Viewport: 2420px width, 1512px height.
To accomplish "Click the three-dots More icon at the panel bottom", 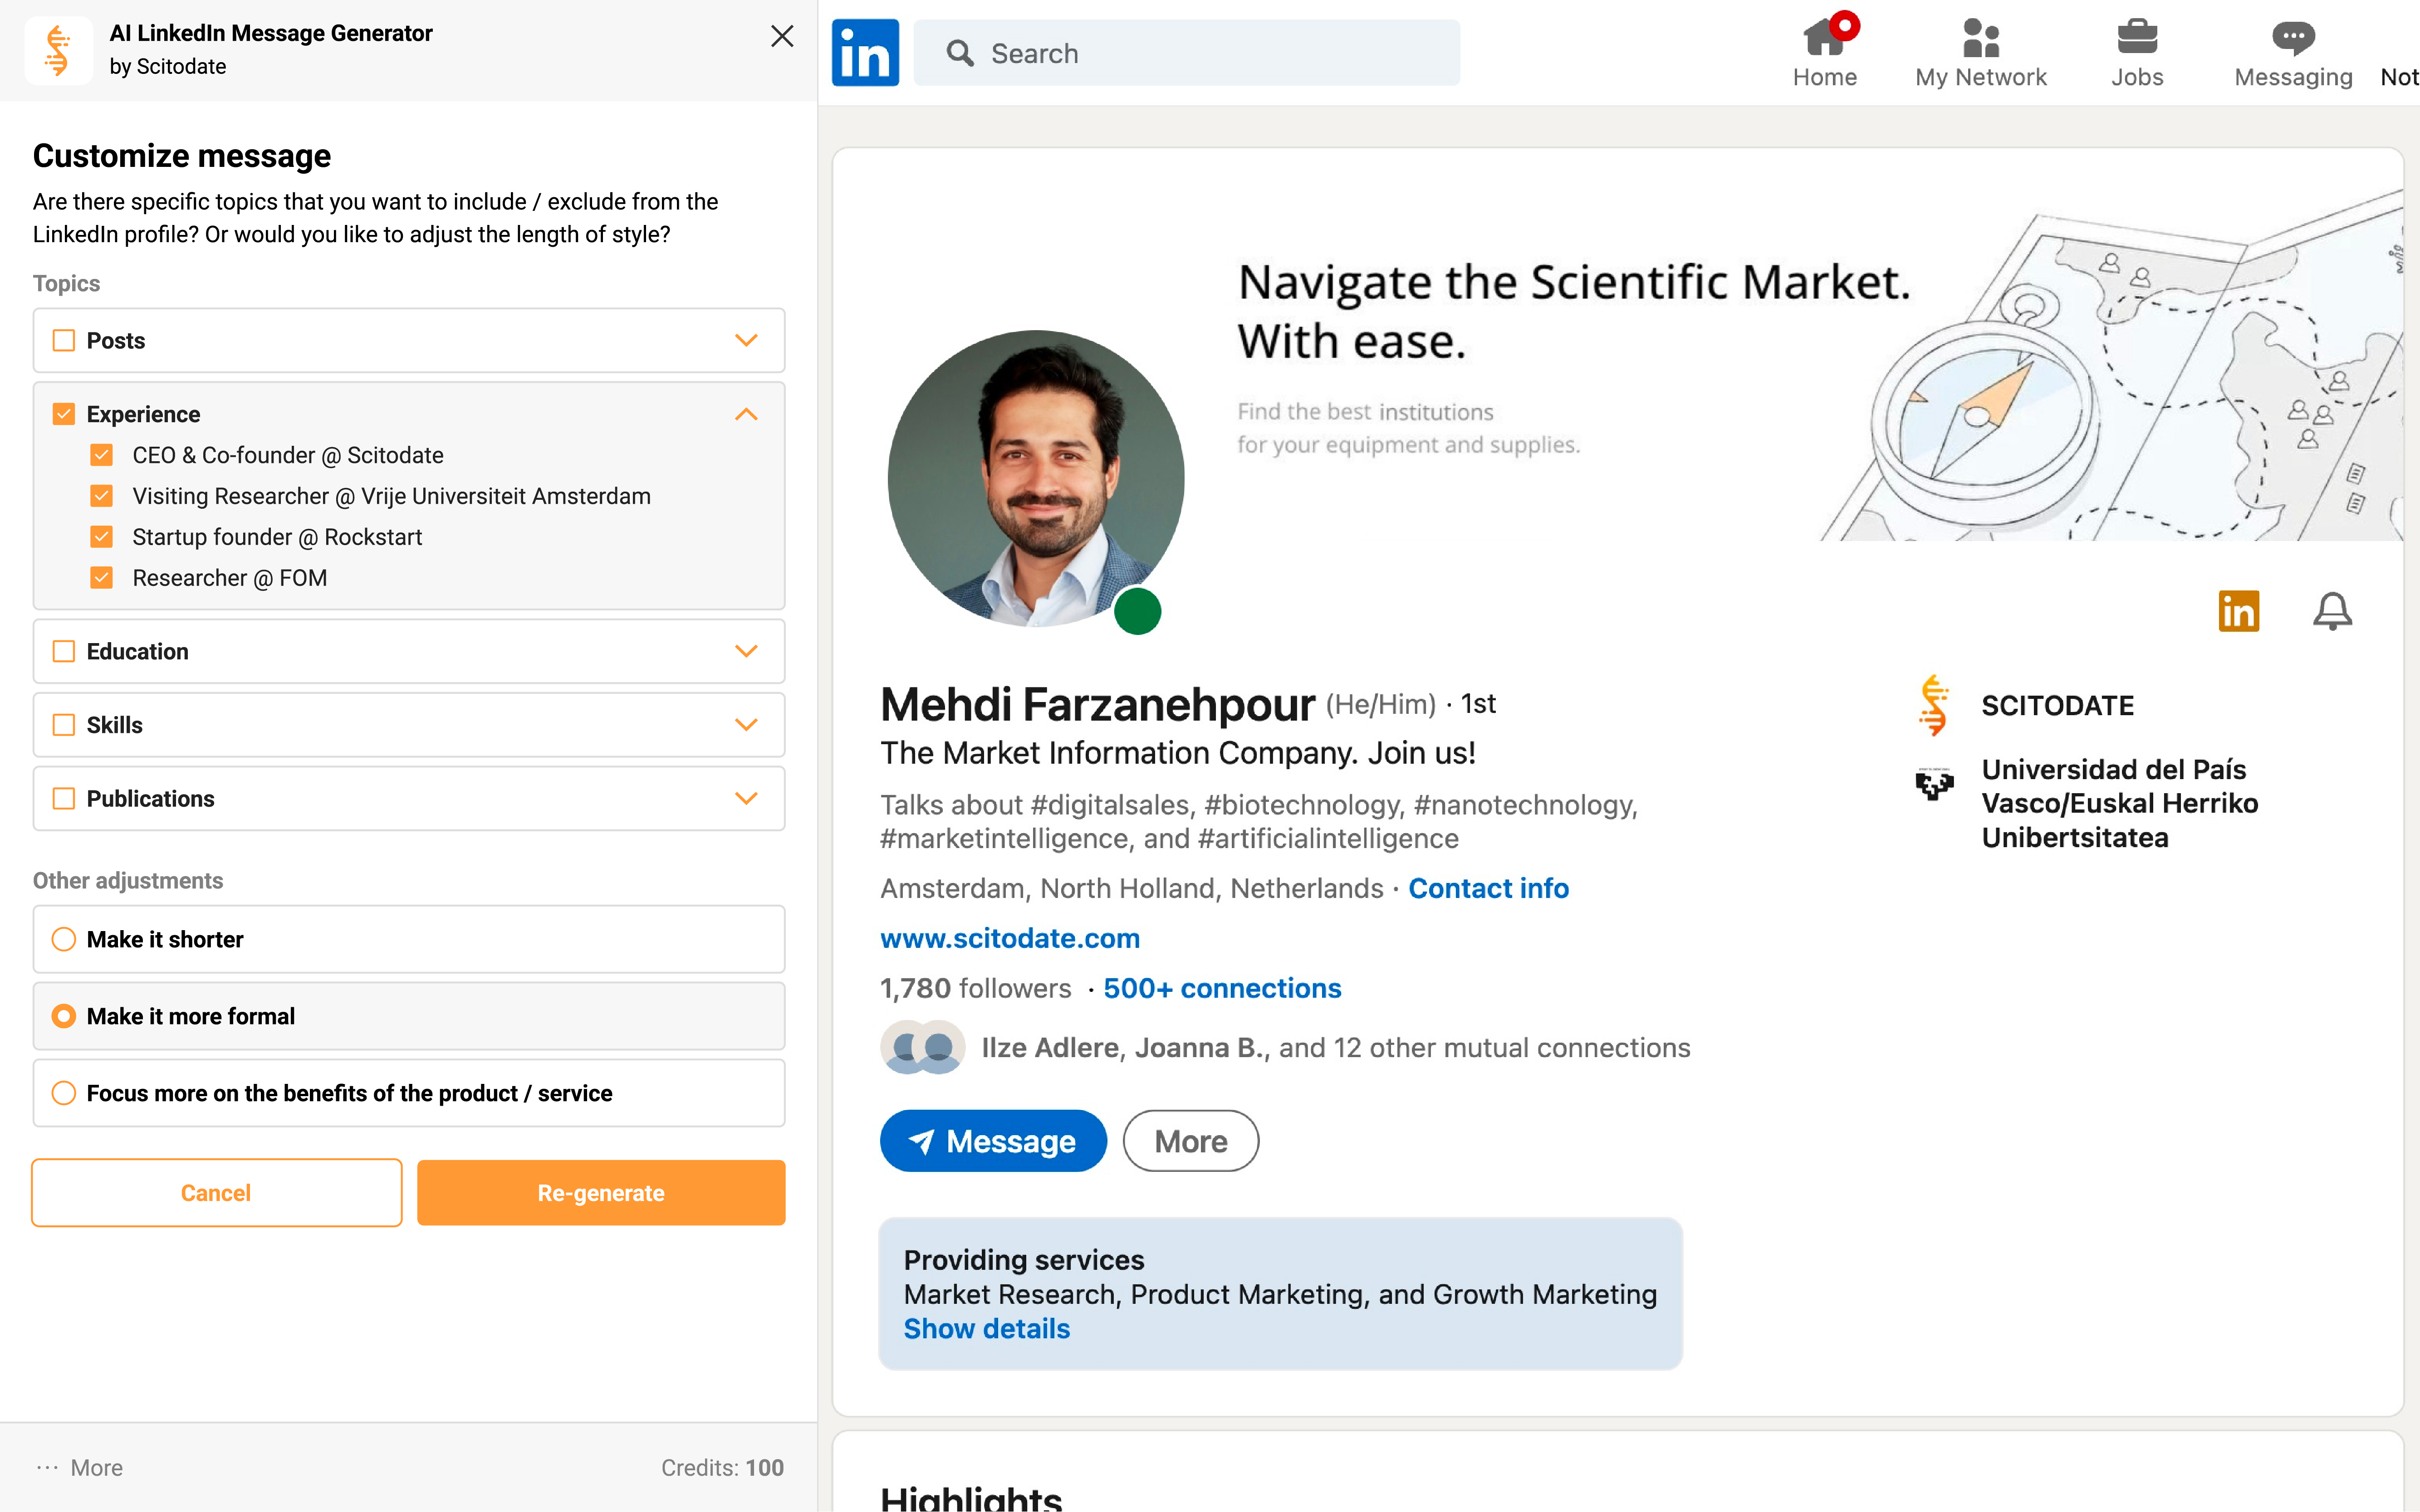I will pos(47,1467).
